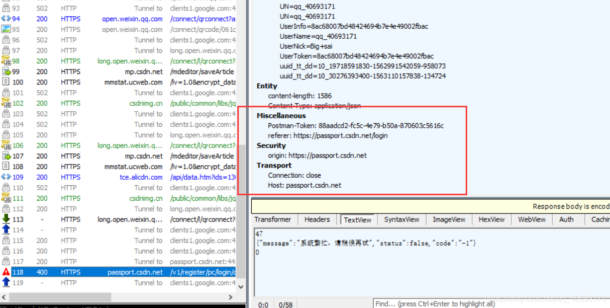Switch to the WebView tab
610x308 pixels.
pyautogui.click(x=531, y=220)
